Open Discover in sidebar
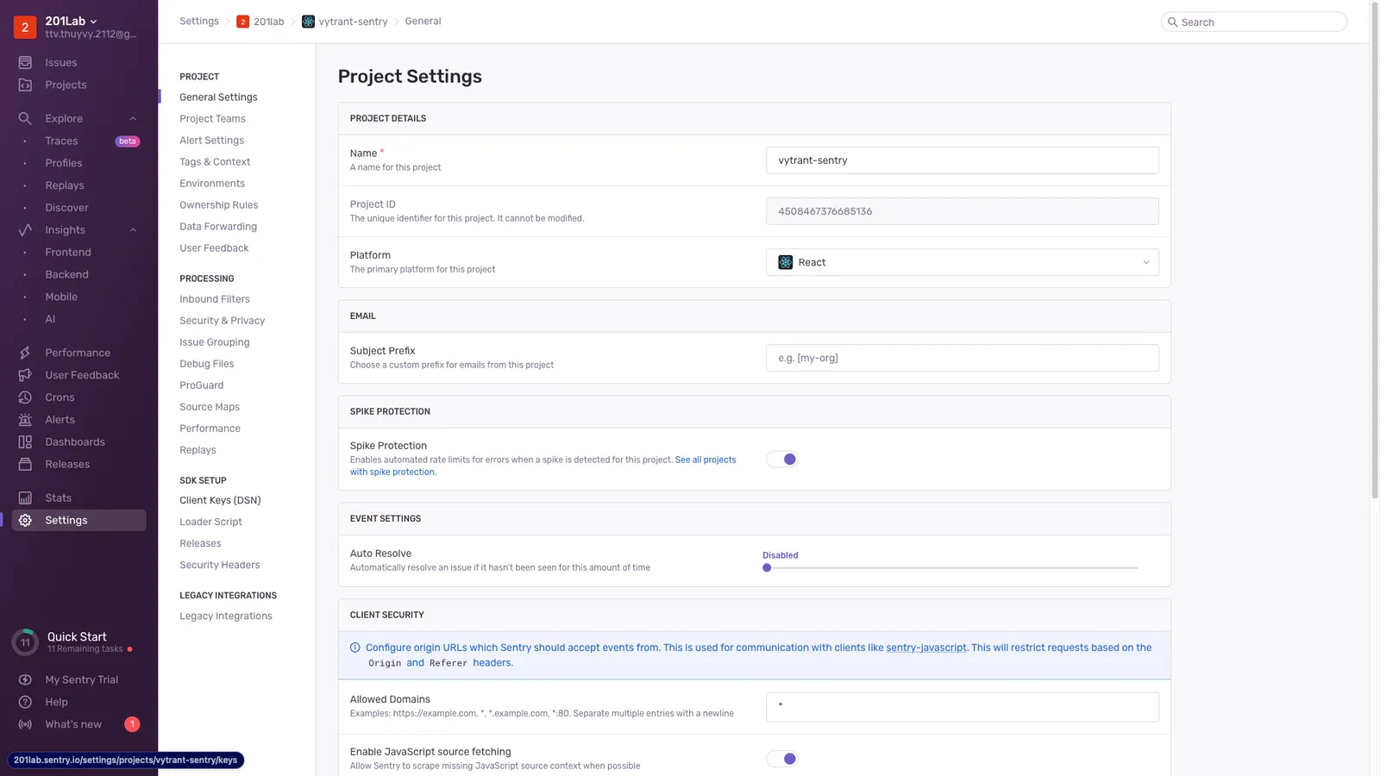Viewport: 1380px width, 776px height. pos(66,208)
